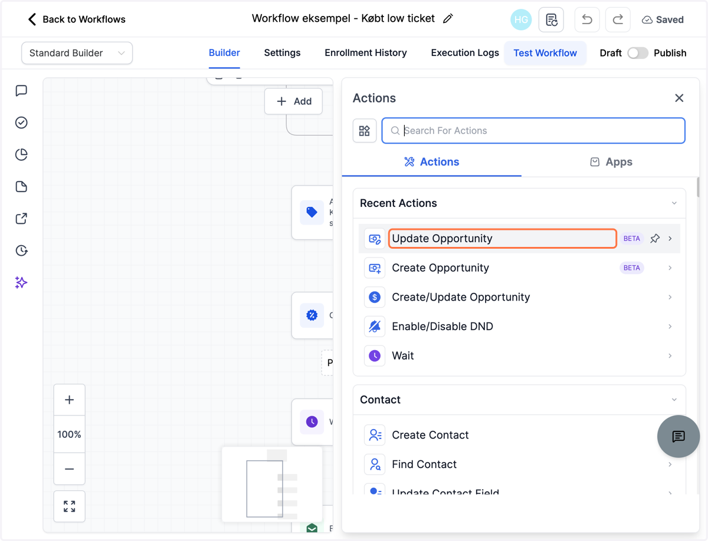
Task: Open the external link sidebar icon
Action: (x=21, y=219)
